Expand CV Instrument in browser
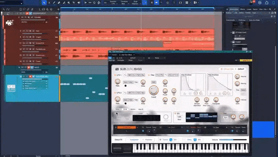The image size is (278, 157). pyautogui.click(x=231, y=32)
